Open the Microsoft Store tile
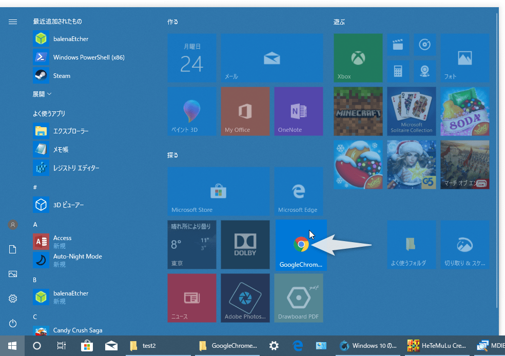505x356 pixels. pos(218,191)
